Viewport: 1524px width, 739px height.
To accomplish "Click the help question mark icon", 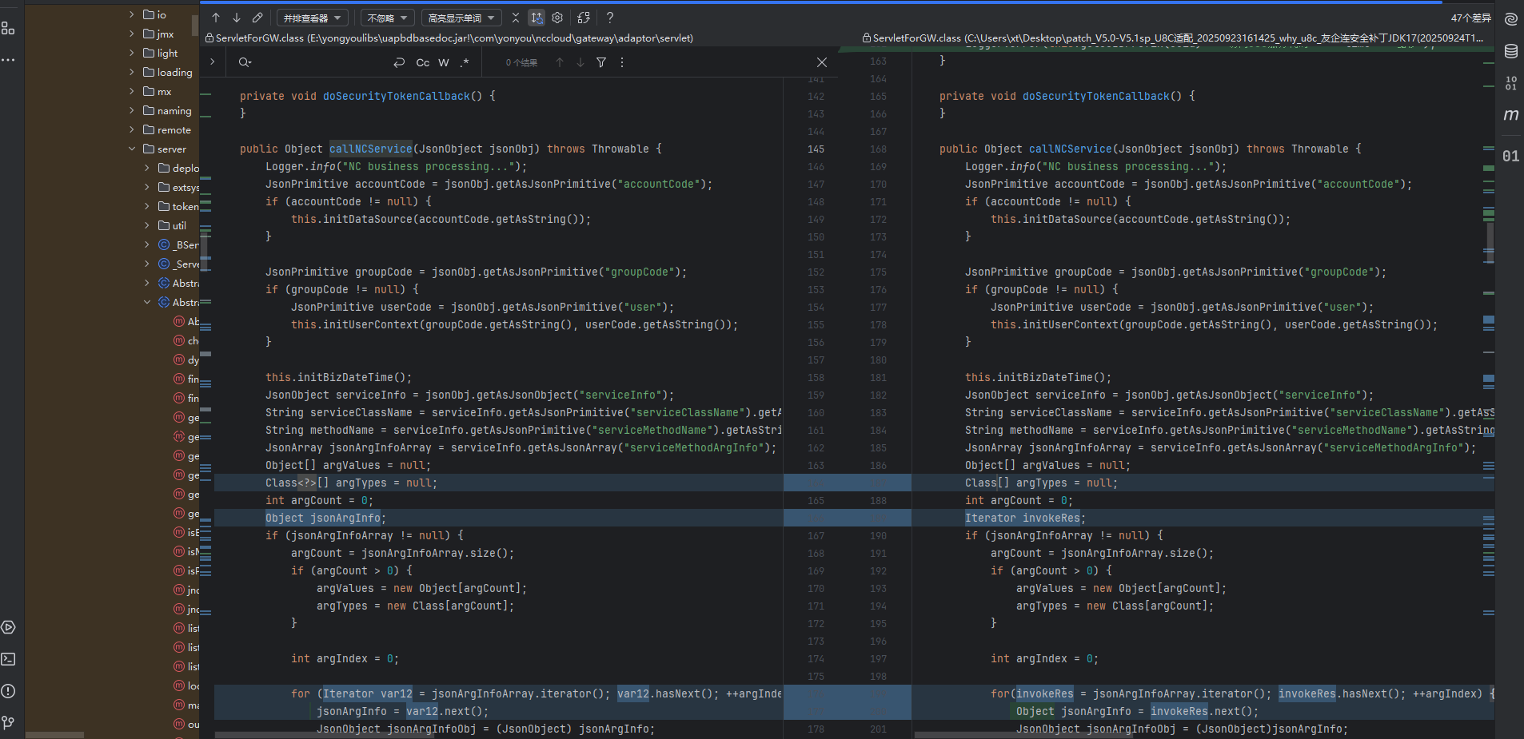I will coord(610,18).
